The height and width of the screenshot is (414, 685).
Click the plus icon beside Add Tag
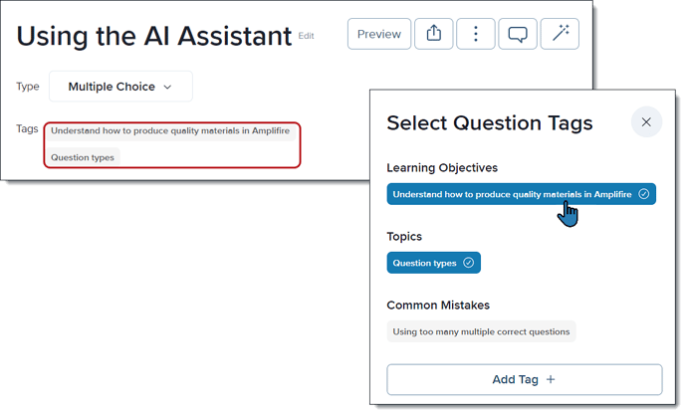pos(551,379)
